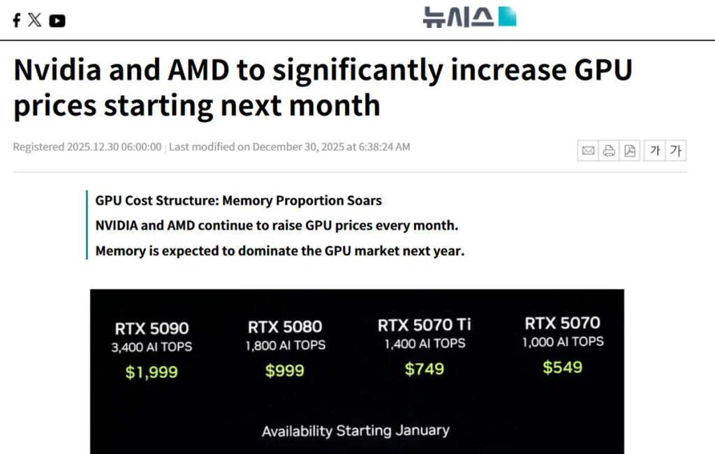Save the article as PDF via the PDF icon

pyautogui.click(x=630, y=150)
